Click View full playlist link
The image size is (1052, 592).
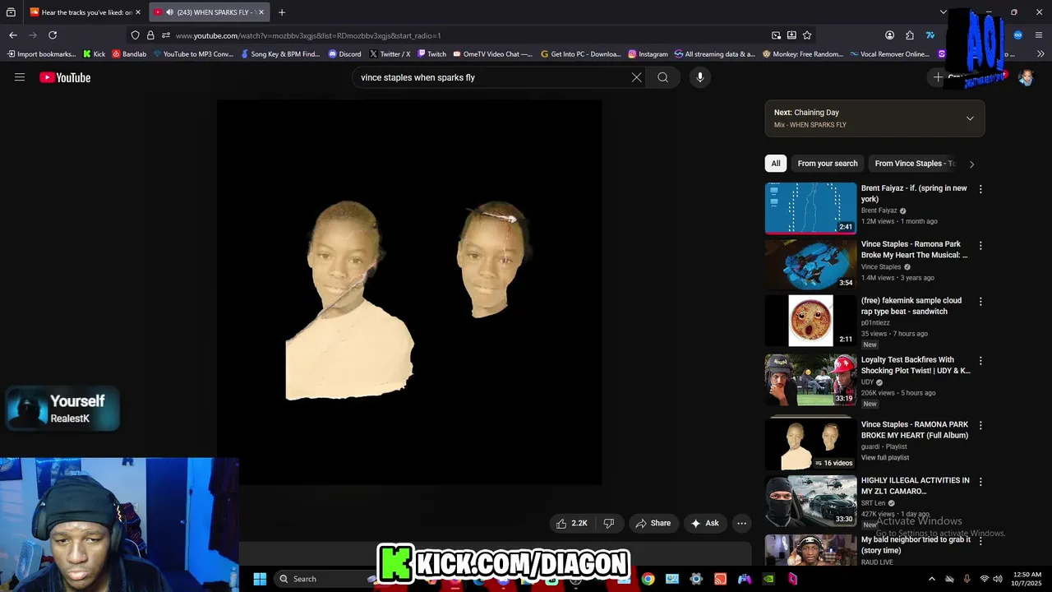(x=884, y=457)
